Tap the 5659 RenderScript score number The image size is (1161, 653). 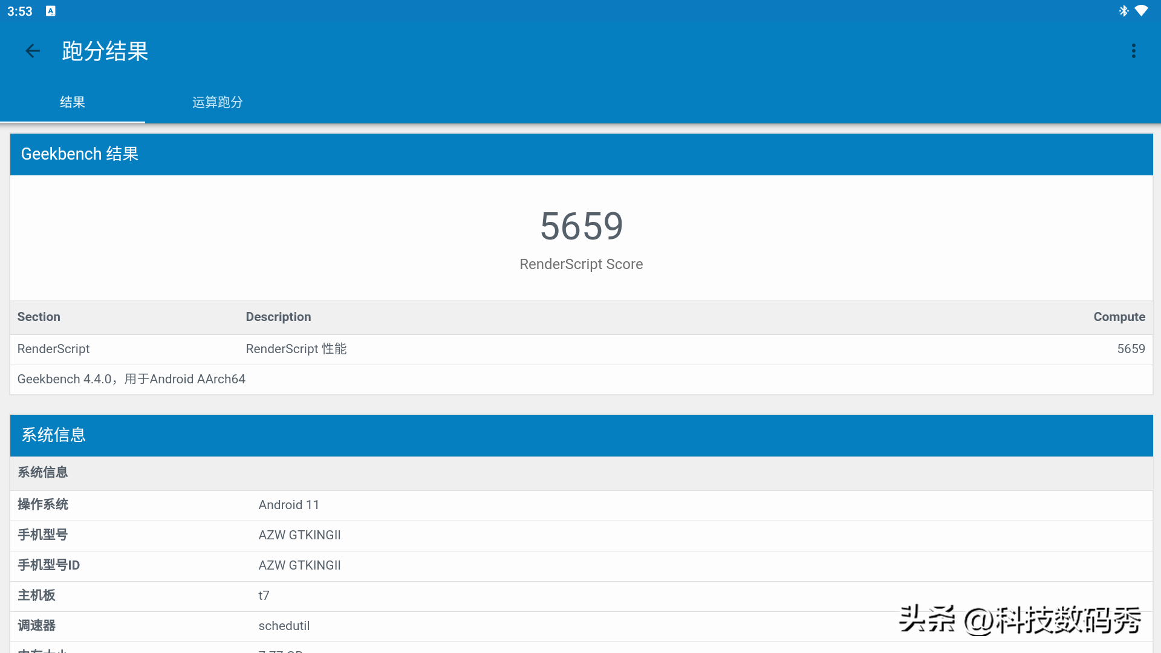click(581, 226)
